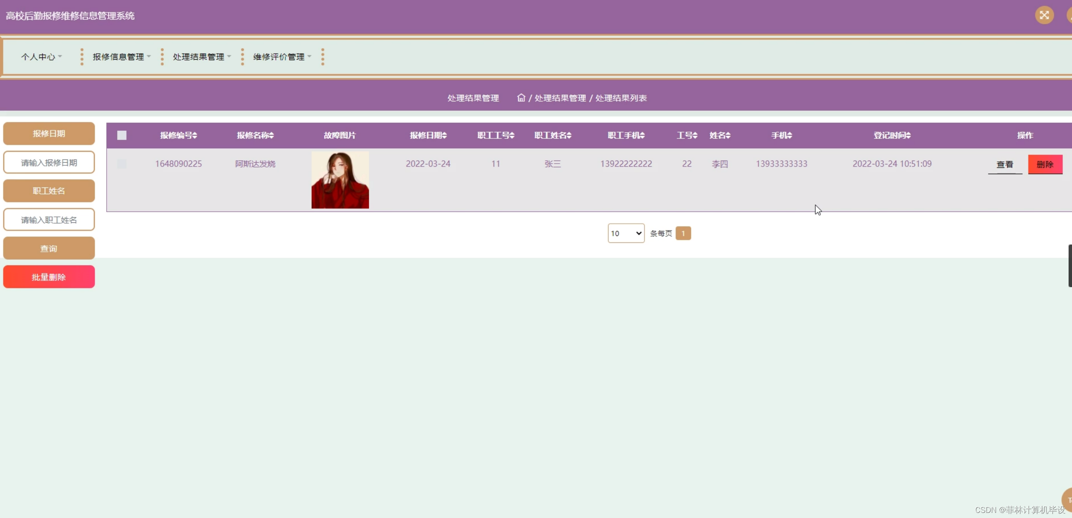
Task: Click the 批量删除 button
Action: point(49,277)
